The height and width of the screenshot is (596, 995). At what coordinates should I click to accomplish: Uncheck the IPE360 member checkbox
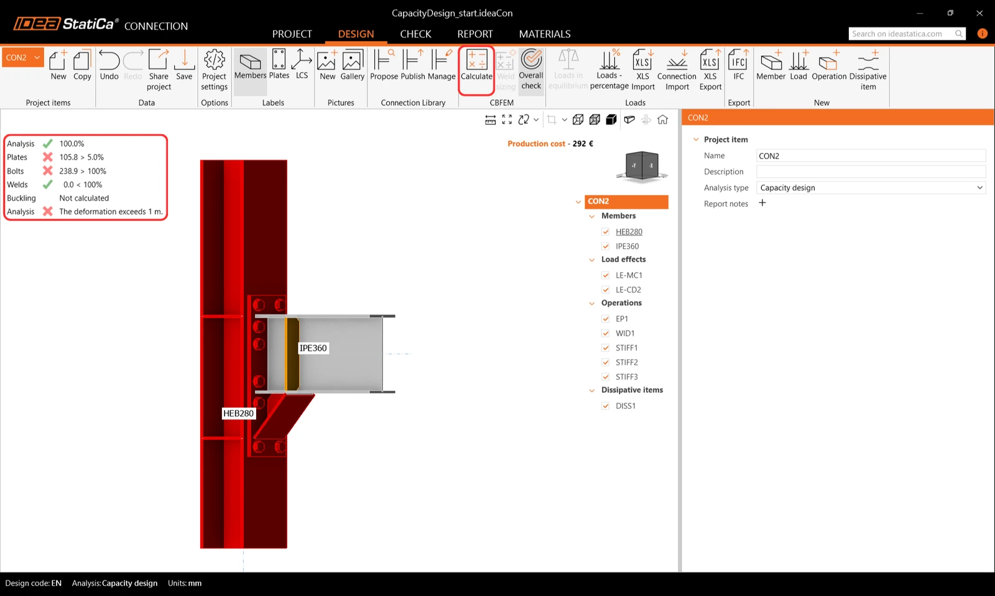click(606, 246)
